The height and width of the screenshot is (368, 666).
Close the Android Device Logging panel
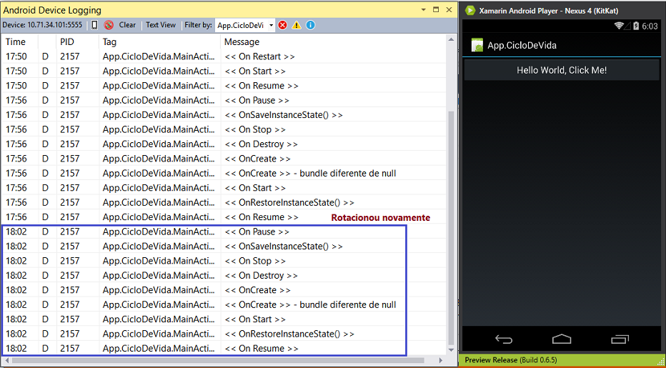click(449, 10)
